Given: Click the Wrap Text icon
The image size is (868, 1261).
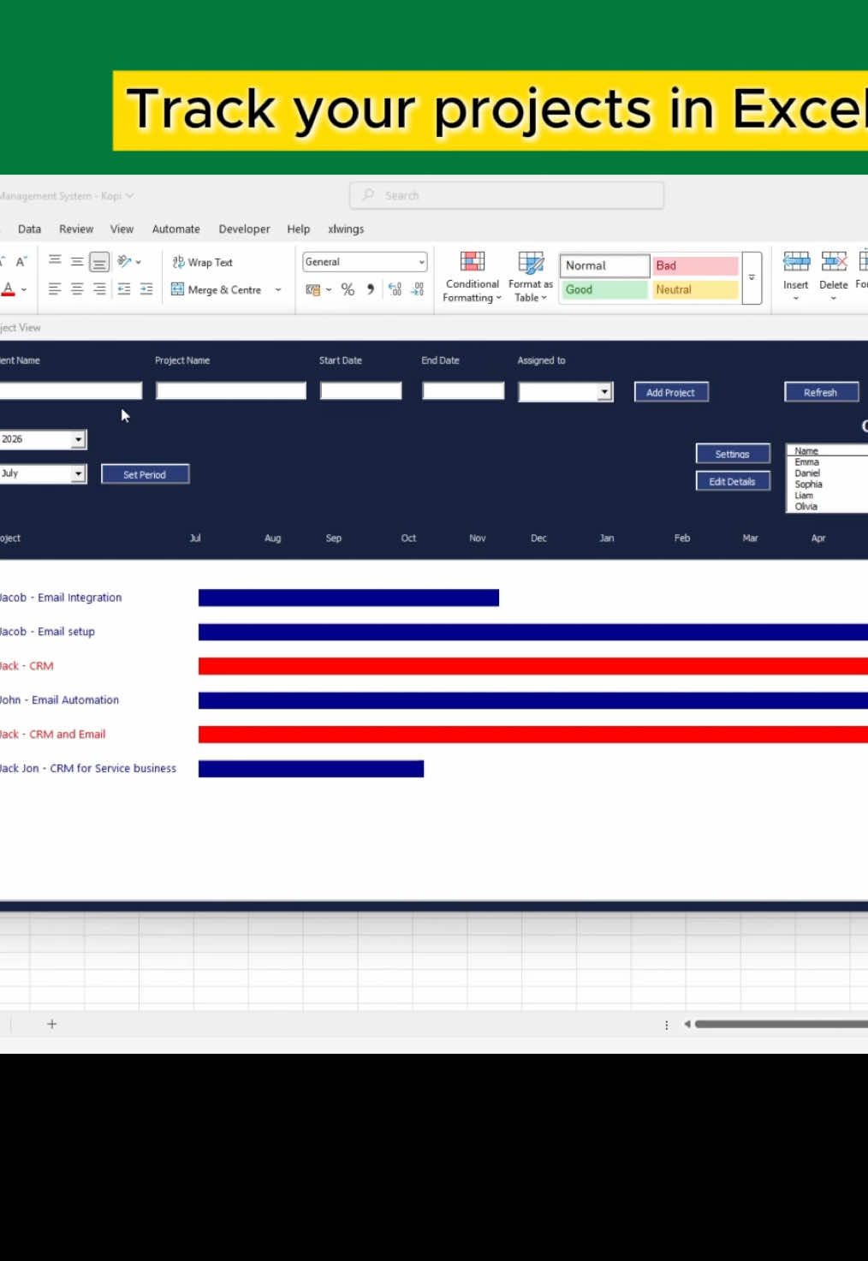Looking at the screenshot, I should (178, 262).
